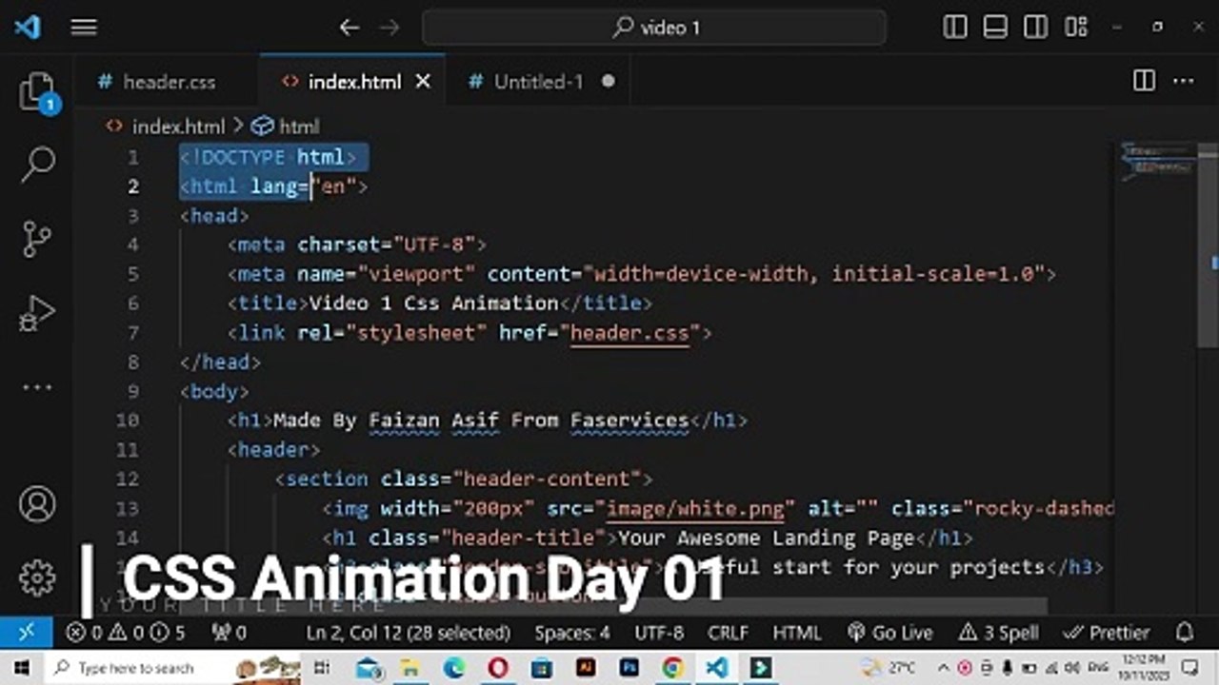Click the unsaved dot on Untitled-1 tab
The width and height of the screenshot is (1219, 685).
608,82
